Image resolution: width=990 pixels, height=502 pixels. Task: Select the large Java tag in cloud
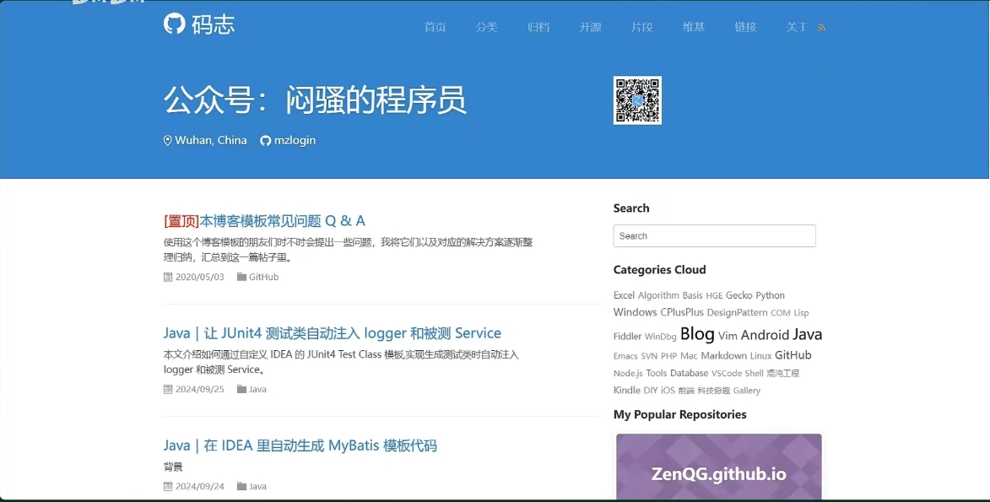(x=808, y=334)
